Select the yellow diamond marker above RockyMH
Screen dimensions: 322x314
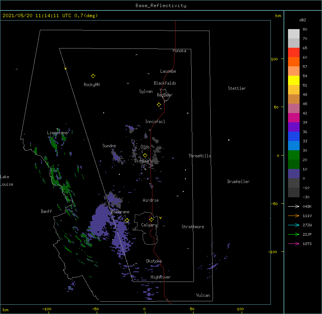(93, 76)
